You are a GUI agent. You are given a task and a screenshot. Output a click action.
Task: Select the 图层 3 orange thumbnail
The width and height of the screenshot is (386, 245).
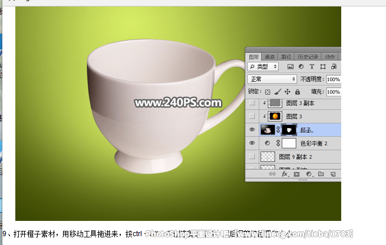(x=275, y=116)
